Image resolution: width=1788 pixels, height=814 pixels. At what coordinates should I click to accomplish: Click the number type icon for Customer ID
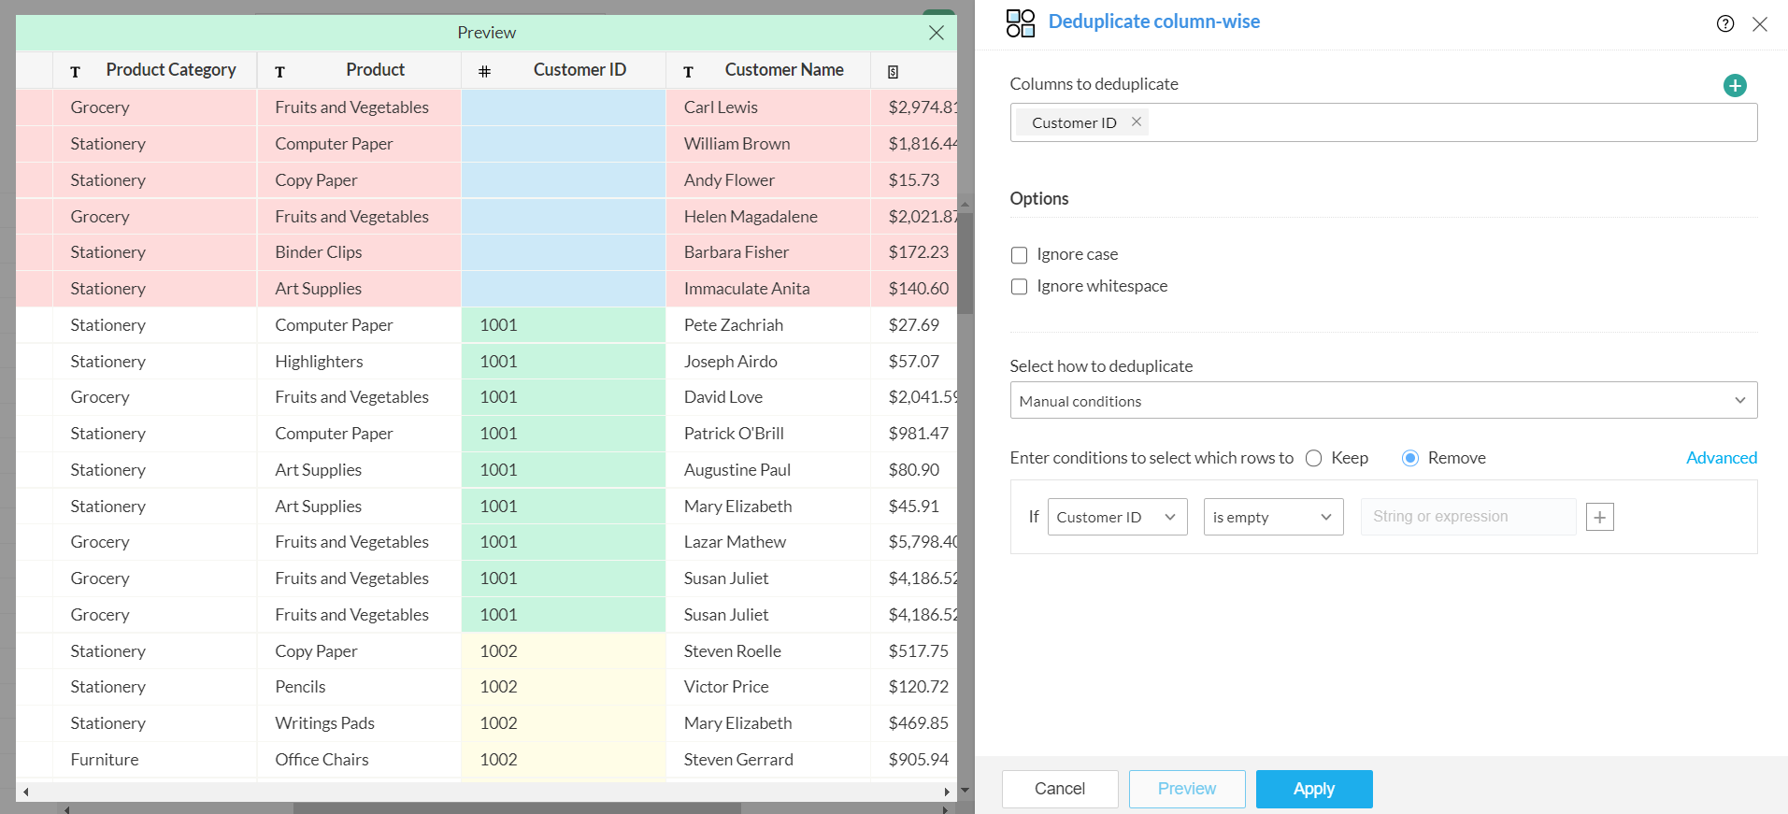(484, 72)
